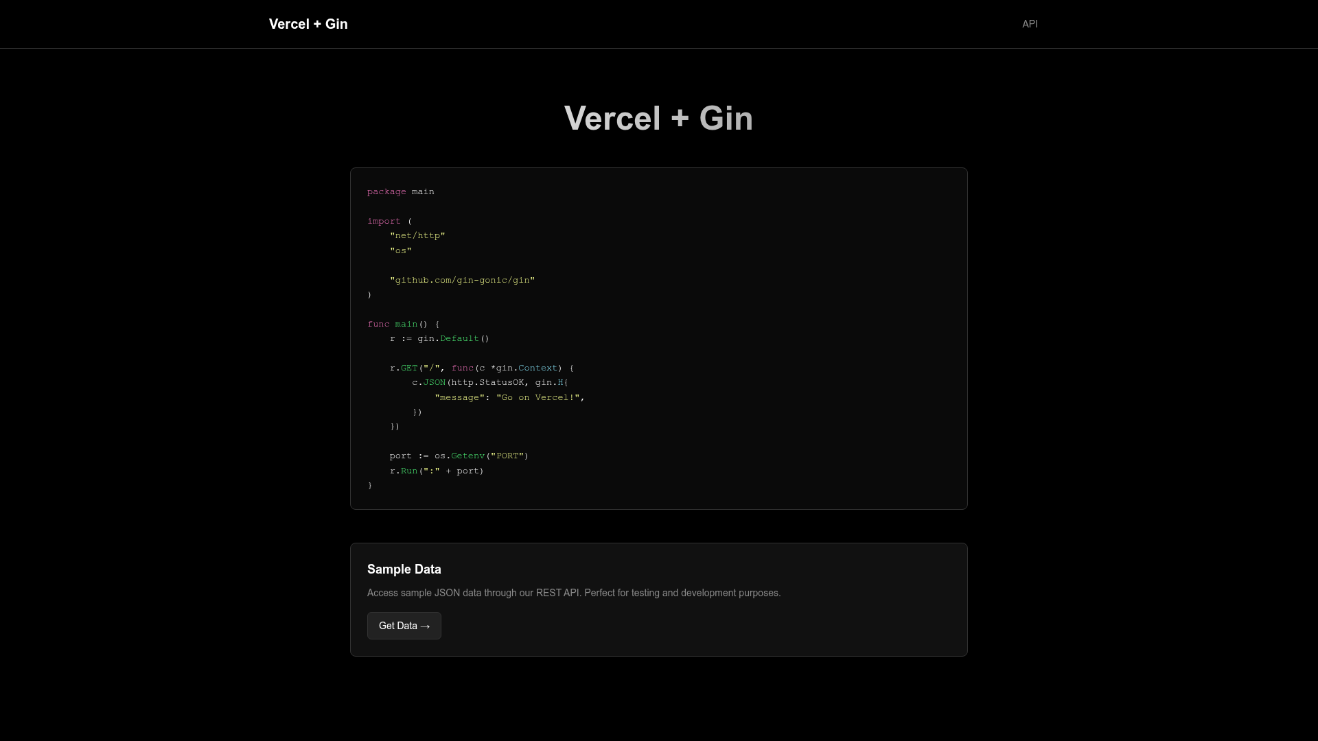This screenshot has height=741, width=1318.
Task: Click the r.Run(":" + port) line
Action: click(437, 471)
